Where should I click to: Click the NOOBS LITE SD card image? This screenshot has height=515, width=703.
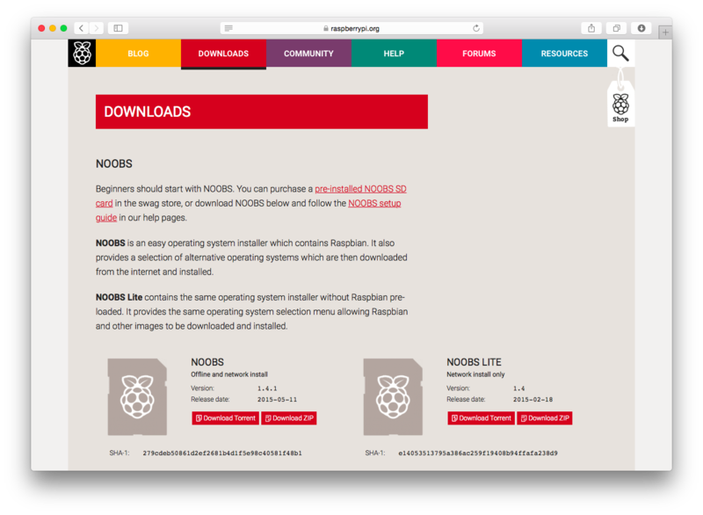tap(393, 396)
